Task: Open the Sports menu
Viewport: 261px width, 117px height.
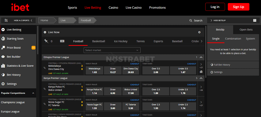Action: pos(72,8)
